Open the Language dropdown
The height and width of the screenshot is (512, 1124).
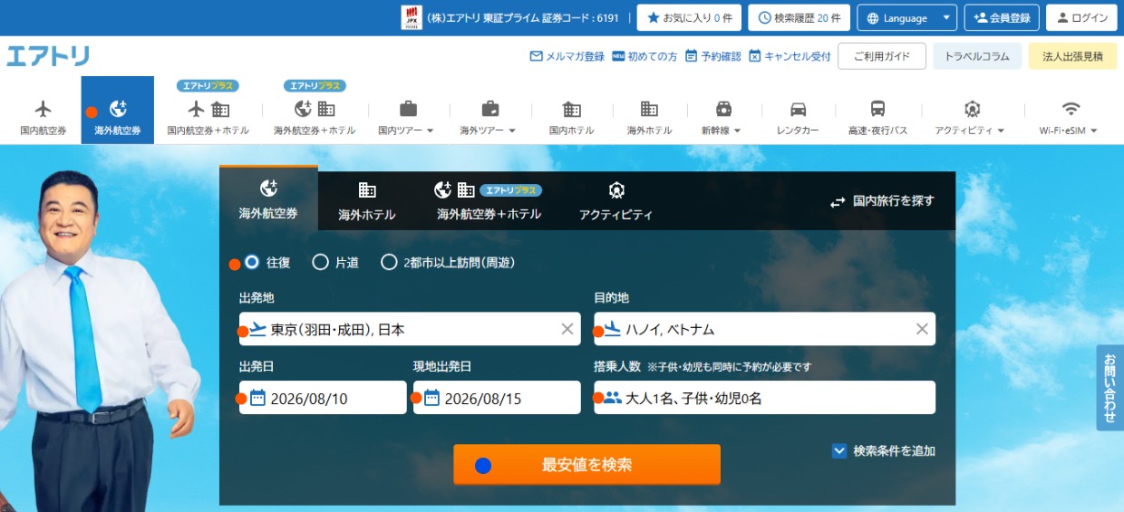coord(907,18)
